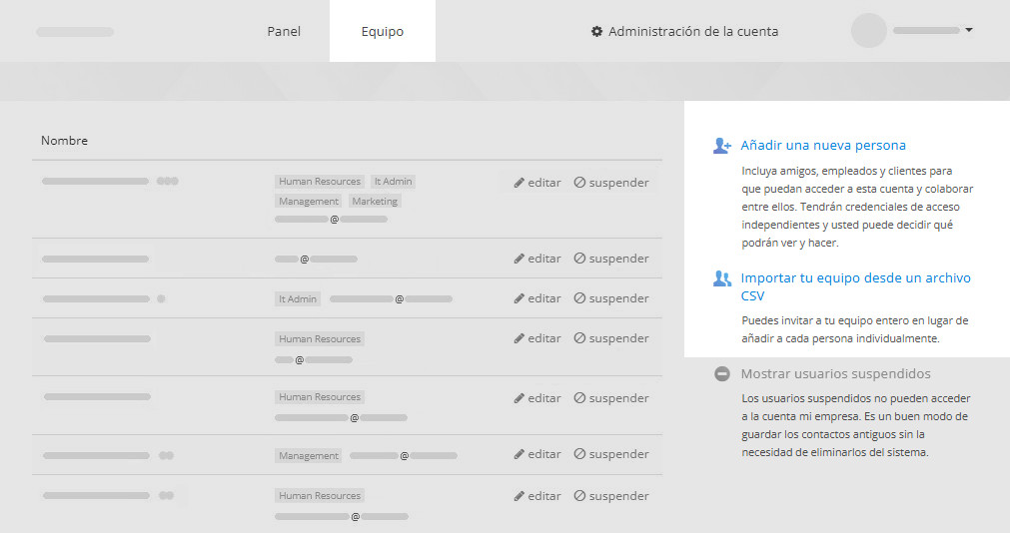Click the text 'Los usuarios suspendidos no pueden acceder'

855,425
